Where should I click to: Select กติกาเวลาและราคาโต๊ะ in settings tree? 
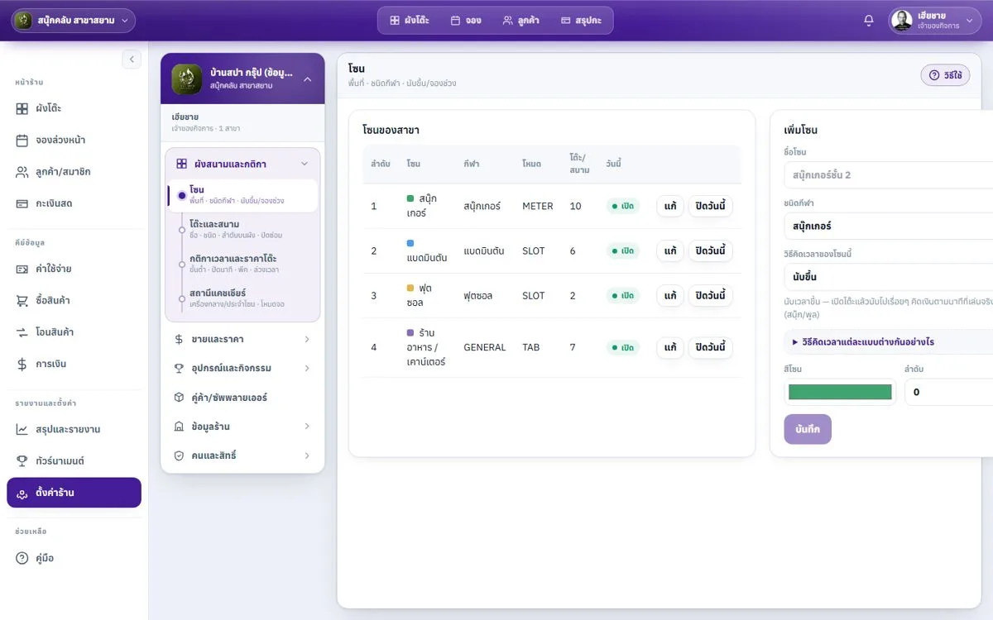pyautogui.click(x=244, y=264)
